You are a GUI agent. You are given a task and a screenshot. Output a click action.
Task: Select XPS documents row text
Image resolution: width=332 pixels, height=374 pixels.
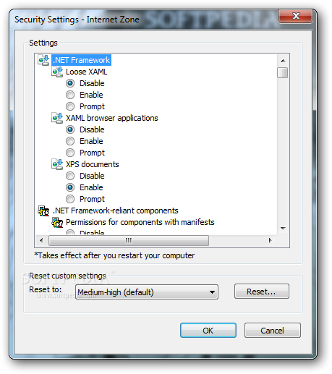tap(93, 164)
